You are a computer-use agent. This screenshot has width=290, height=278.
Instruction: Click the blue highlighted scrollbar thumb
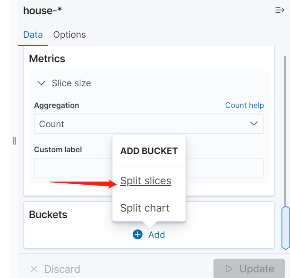[x=286, y=228]
